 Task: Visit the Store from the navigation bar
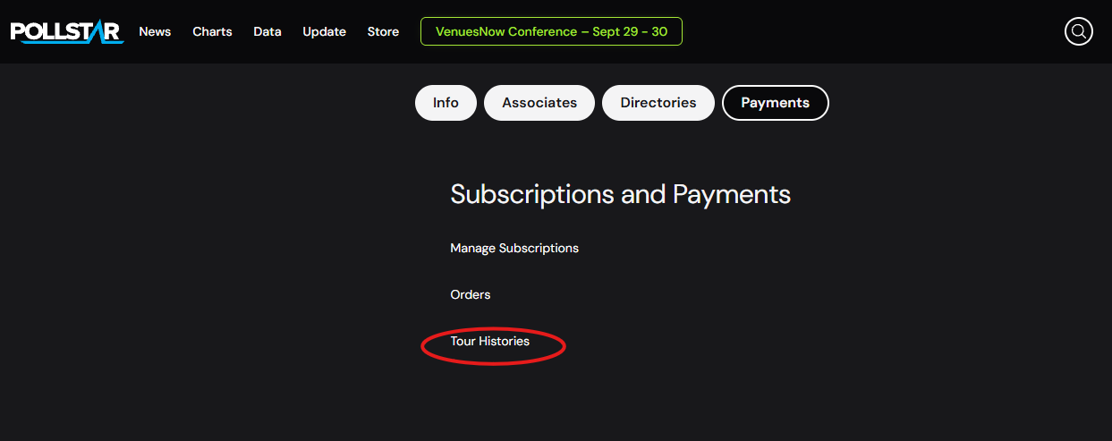click(x=383, y=31)
